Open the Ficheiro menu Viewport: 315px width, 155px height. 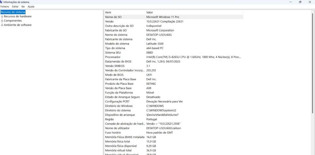tap(5, 7)
